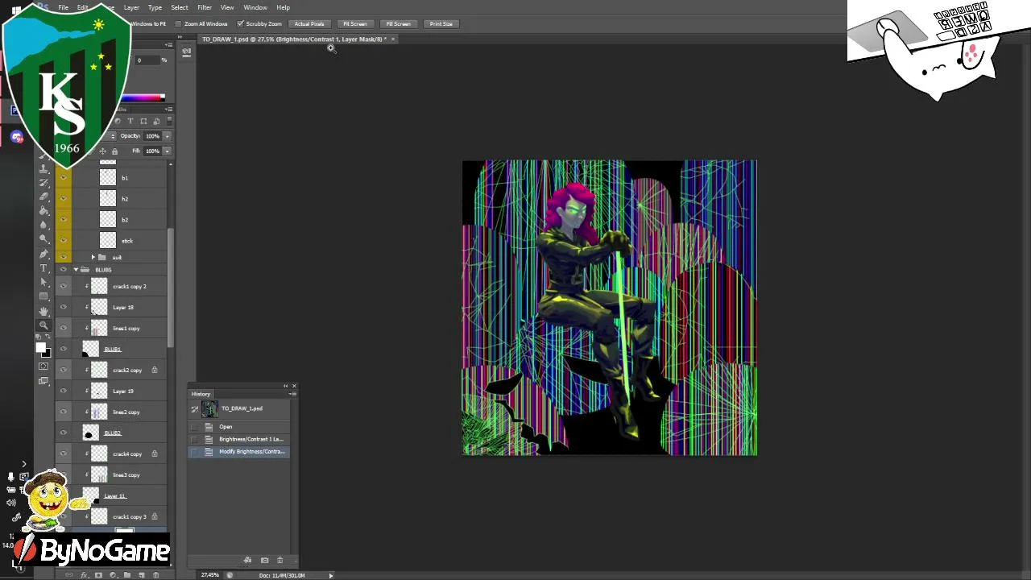This screenshot has width=1031, height=580.
Task: Delete the current history state
Action: click(279, 560)
